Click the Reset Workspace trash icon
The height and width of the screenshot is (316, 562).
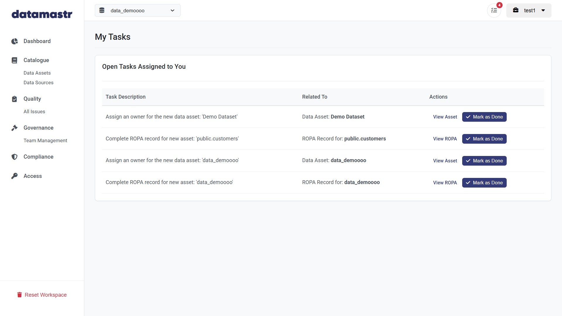point(20,295)
